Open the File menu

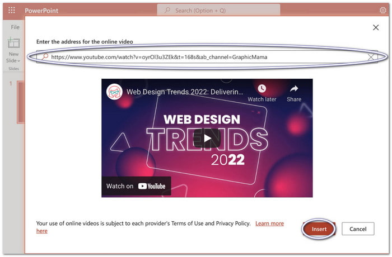point(15,27)
